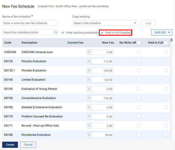Expand the Bulk Edit dropdown
The height and width of the screenshot is (150, 175).
162,32
